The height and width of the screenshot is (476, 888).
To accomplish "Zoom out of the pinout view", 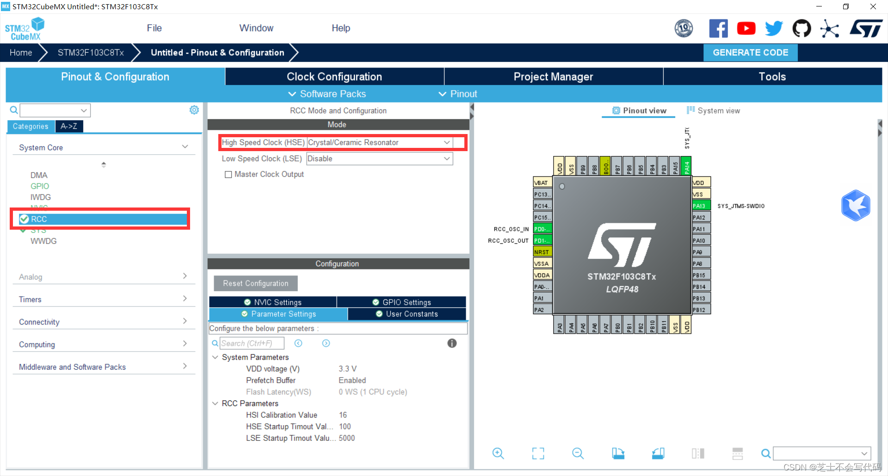I will coord(578,453).
